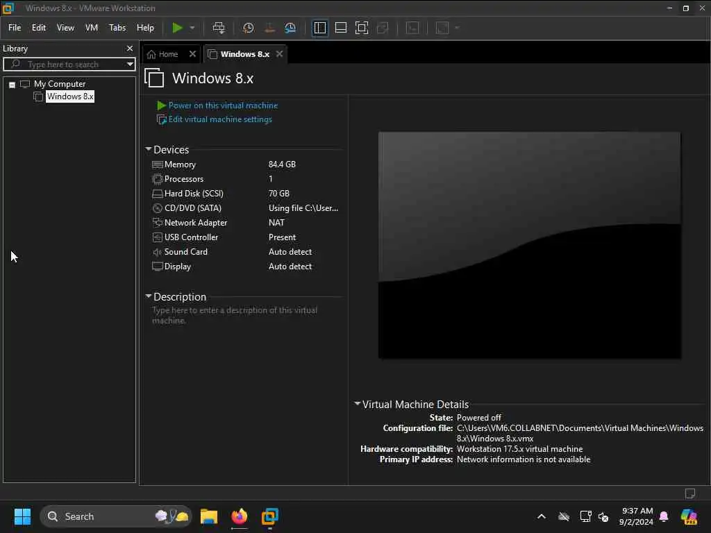Click the Hard Disk (SCSI) device row
This screenshot has height=533, width=711.
click(x=245, y=193)
